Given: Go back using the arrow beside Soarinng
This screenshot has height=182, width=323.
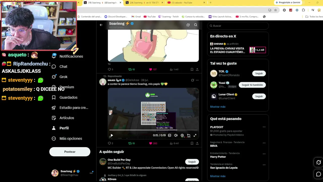Looking at the screenshot, I should pos(101,25).
